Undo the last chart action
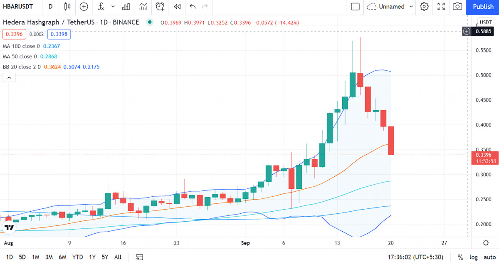 (x=193, y=7)
